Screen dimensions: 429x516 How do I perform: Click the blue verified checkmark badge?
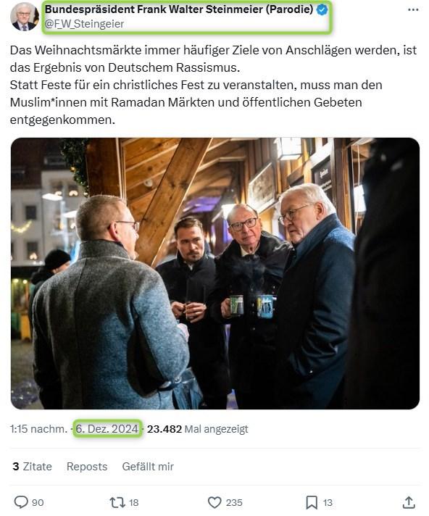point(322,10)
